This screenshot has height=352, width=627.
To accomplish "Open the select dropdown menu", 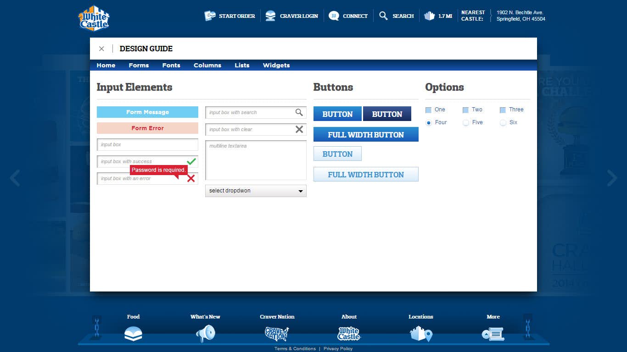I will point(256,191).
